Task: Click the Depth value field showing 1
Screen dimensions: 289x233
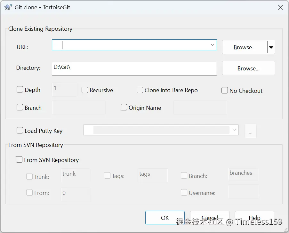Action: pos(65,89)
